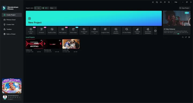Open the Audio to Video tool
The image size is (193, 103).
tap(52, 31)
